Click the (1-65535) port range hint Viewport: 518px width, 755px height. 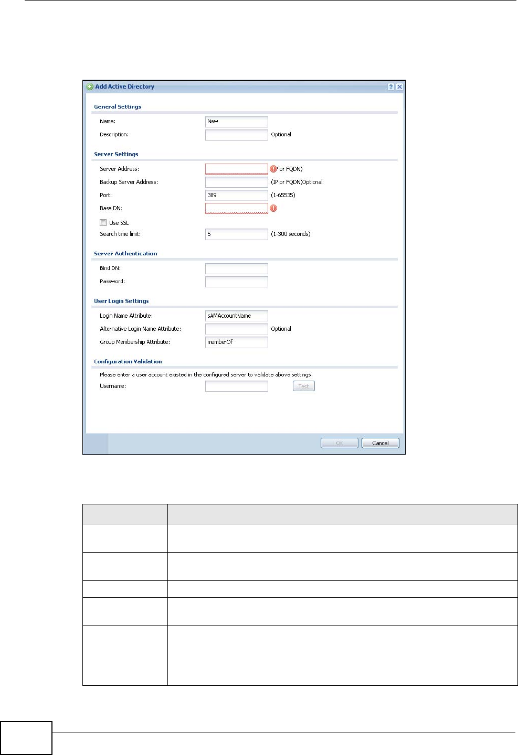coord(283,195)
